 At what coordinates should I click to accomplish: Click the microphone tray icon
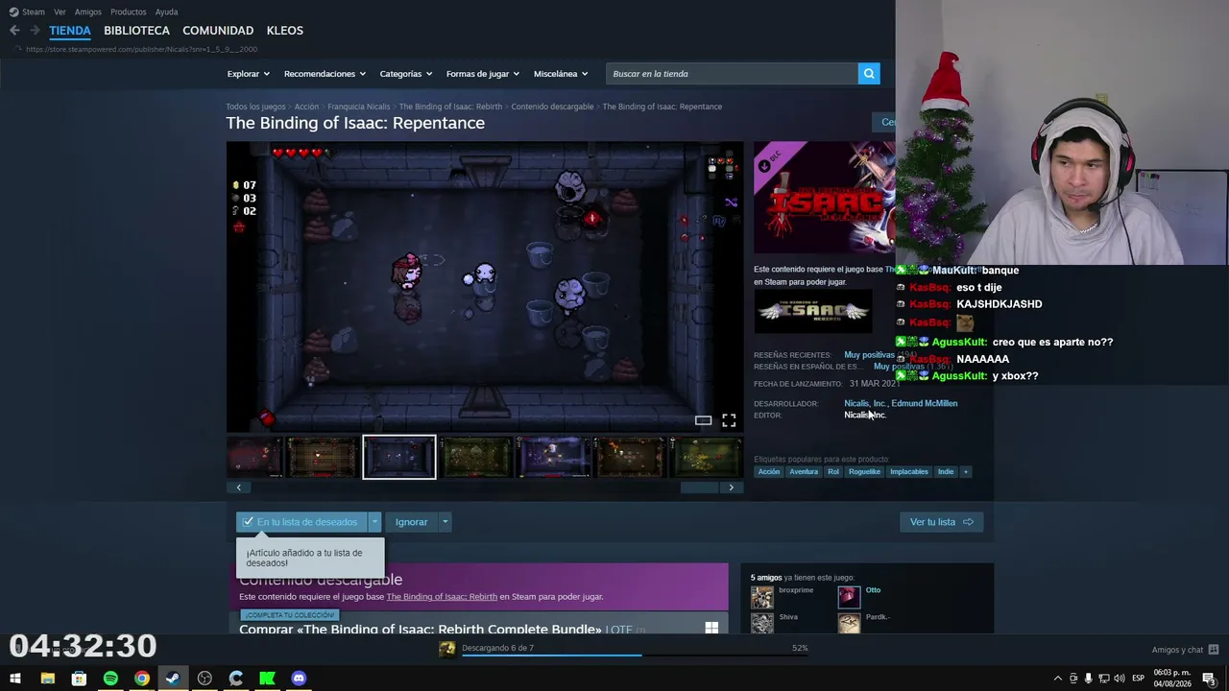(x=1088, y=679)
